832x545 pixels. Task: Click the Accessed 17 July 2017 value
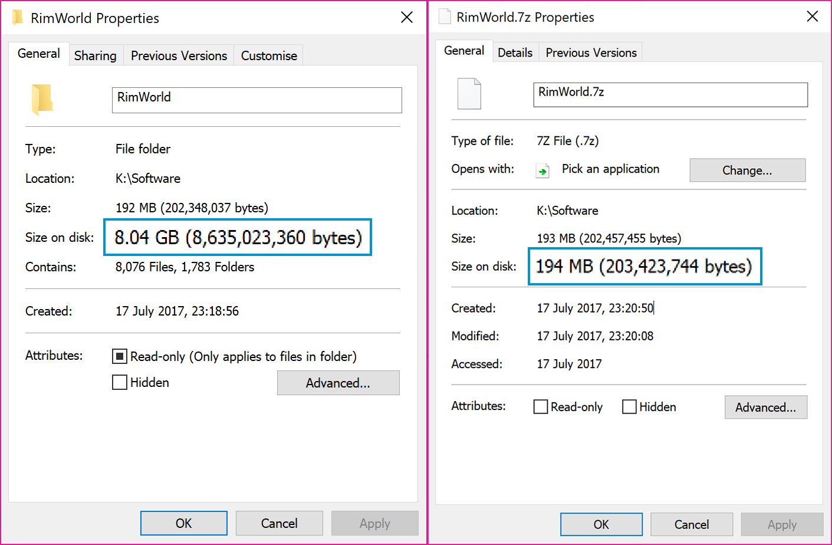pyautogui.click(x=569, y=364)
